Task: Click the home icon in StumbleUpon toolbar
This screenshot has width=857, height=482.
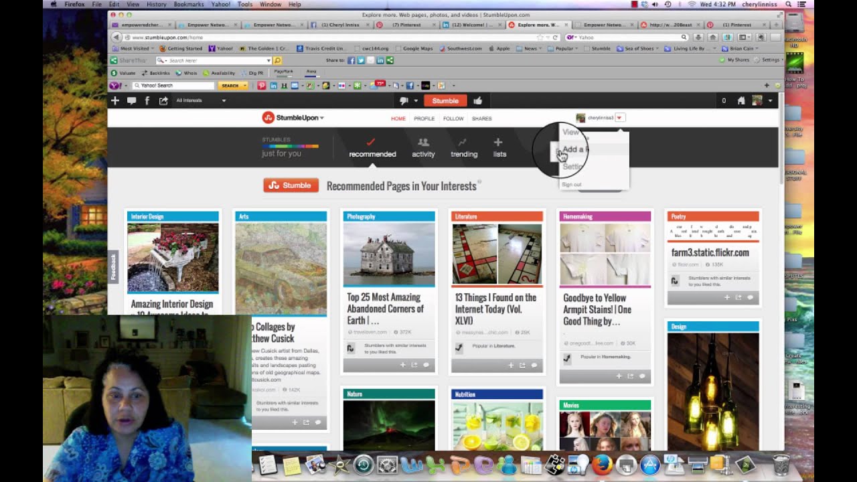Action: click(741, 100)
